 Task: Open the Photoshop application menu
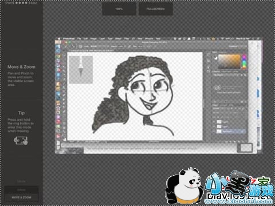(x=69, y=39)
